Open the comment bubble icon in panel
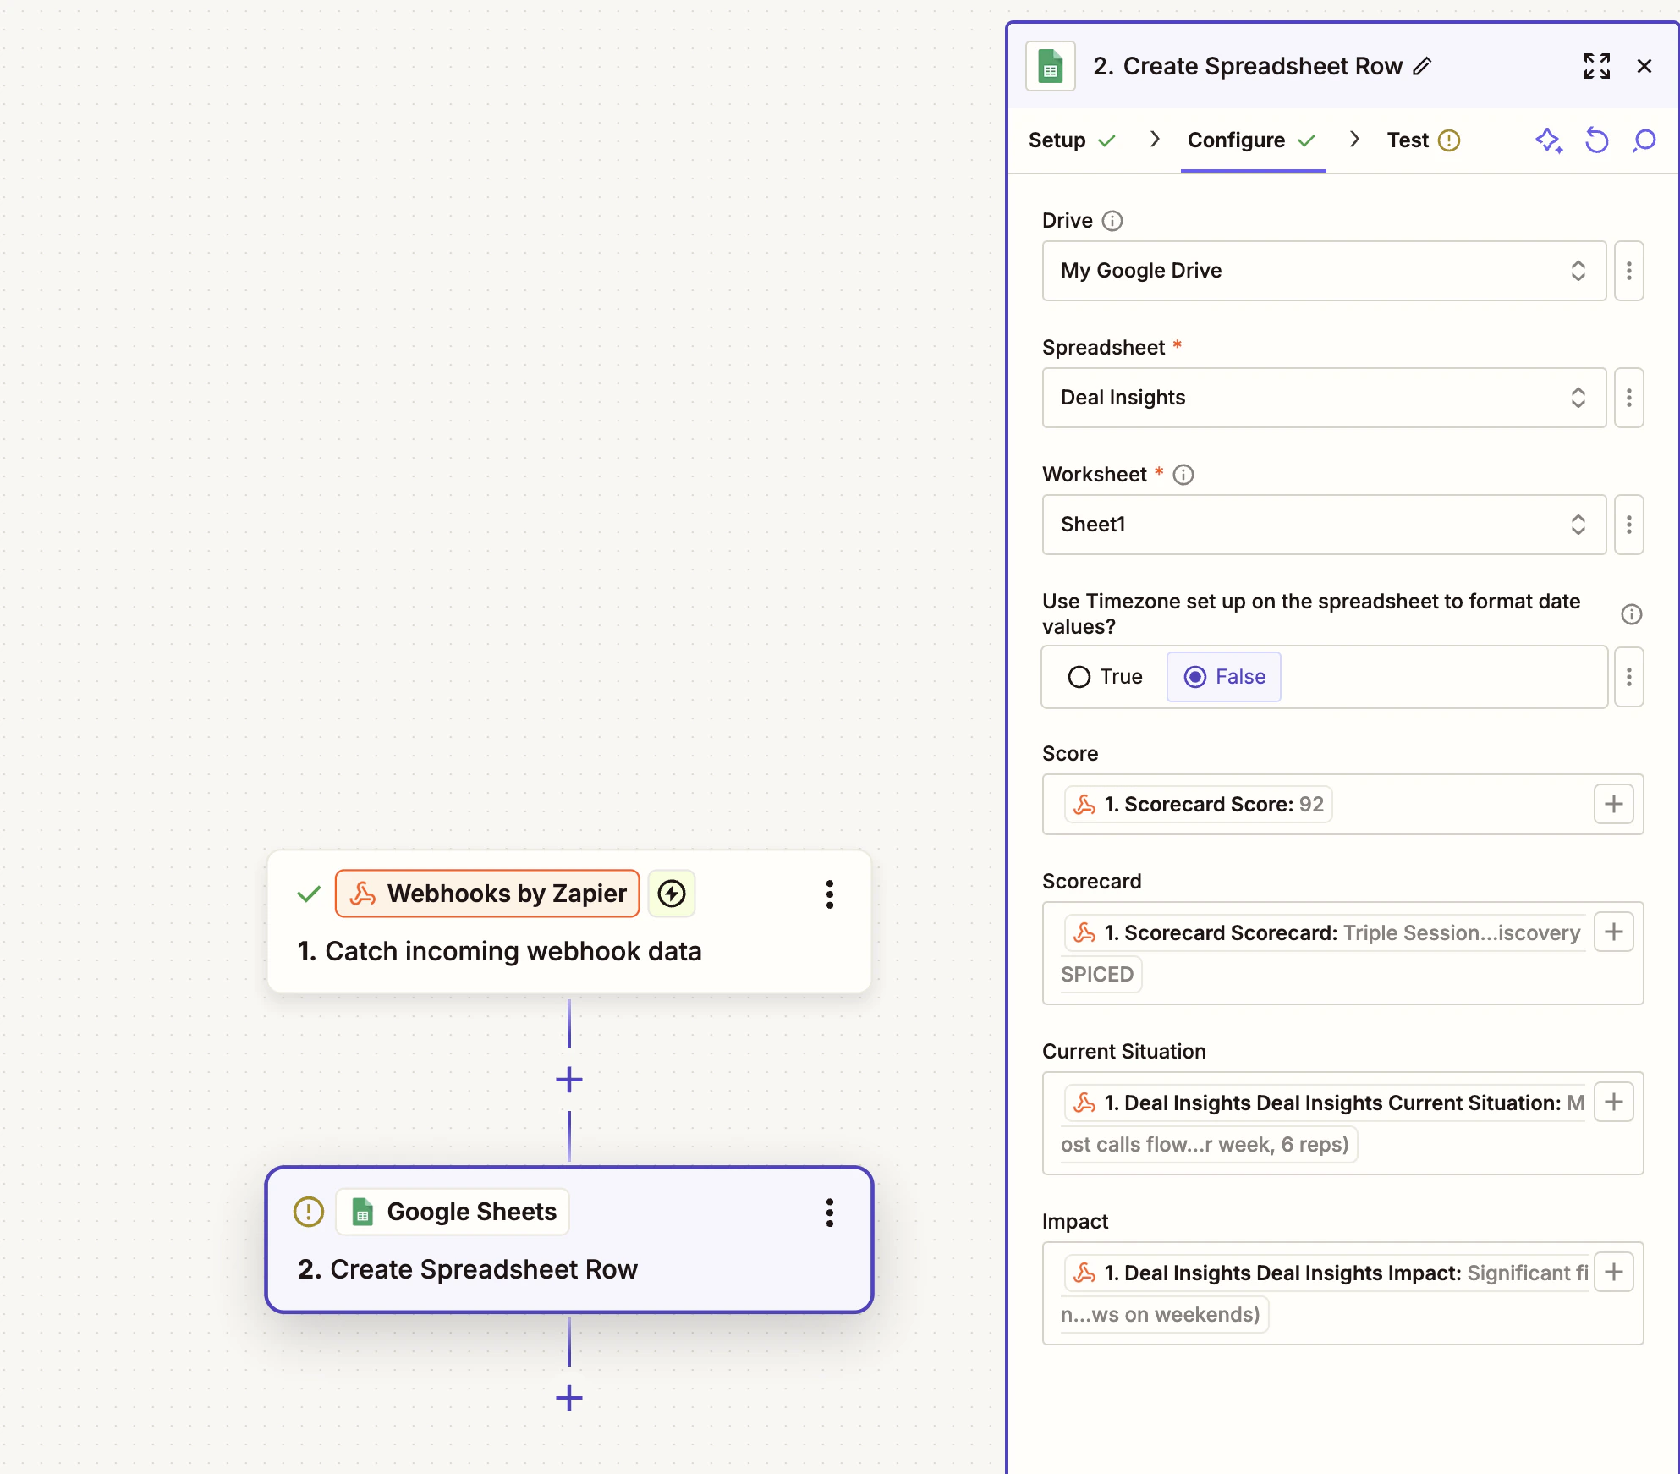 point(1644,140)
